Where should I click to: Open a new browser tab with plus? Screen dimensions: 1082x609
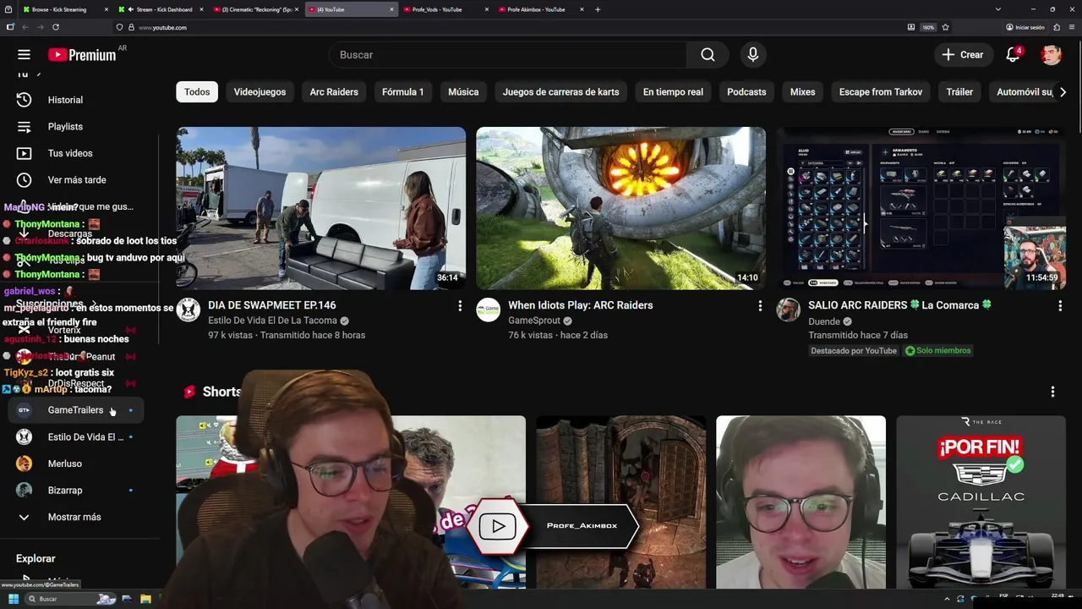point(598,9)
